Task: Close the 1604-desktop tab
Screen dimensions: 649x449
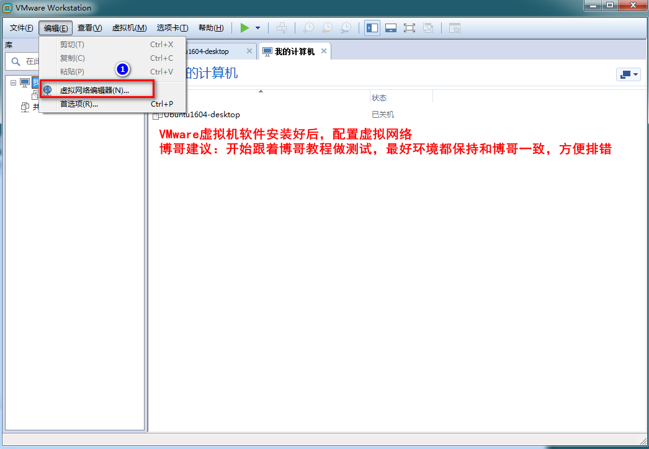Action: (x=249, y=51)
